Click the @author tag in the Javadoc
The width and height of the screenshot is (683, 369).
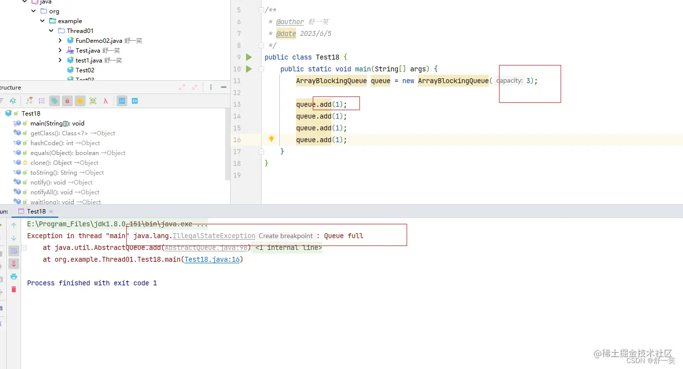coord(290,22)
